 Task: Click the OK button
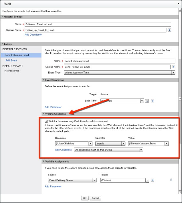84,198
